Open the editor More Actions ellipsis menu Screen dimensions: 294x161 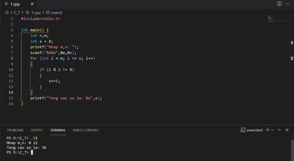coord(287,4)
